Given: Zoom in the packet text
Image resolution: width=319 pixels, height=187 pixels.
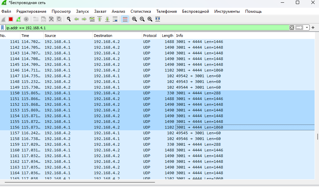Looking at the screenshot, I should coord(135,19).
